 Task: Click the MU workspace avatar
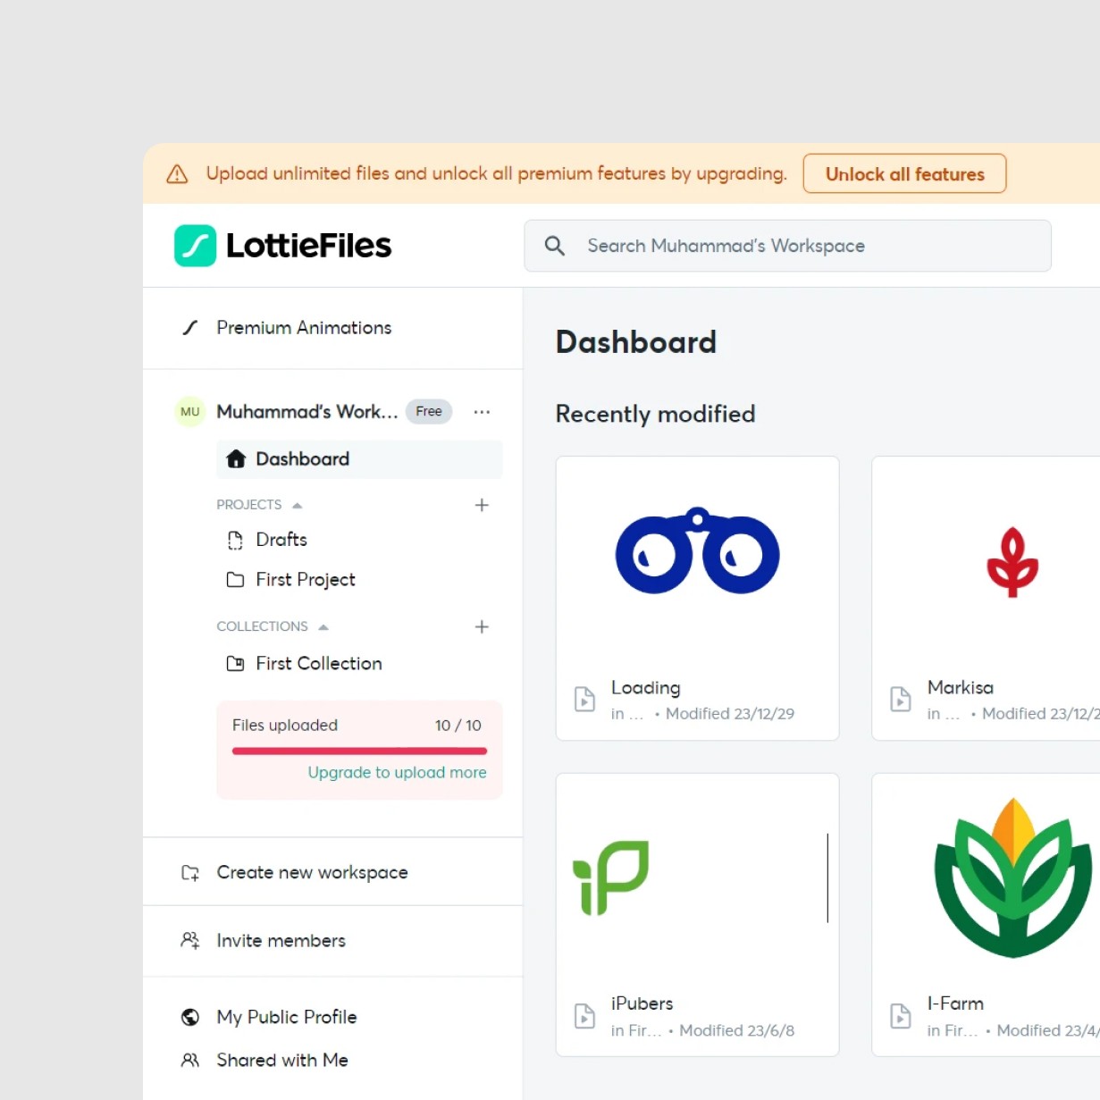(190, 412)
